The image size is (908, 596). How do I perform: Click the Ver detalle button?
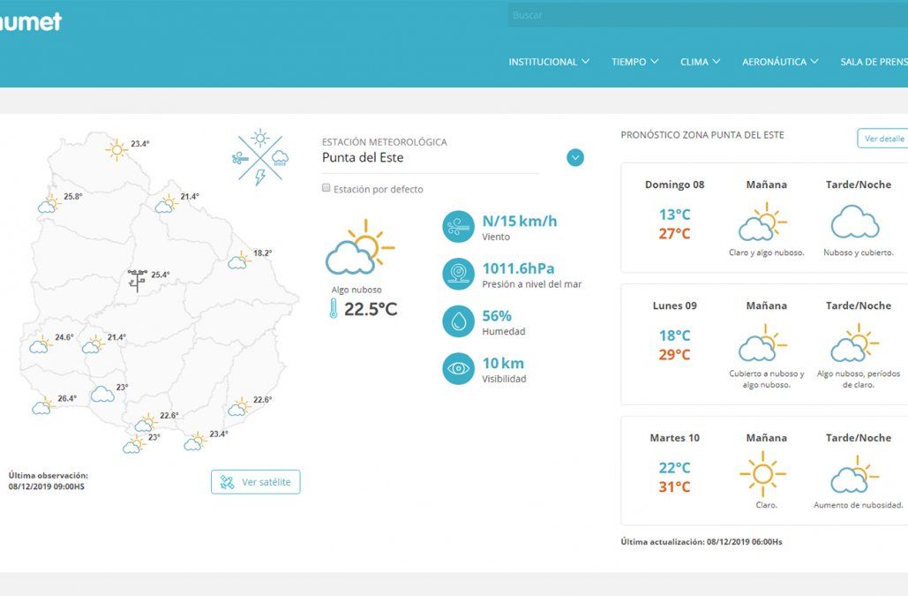tap(882, 139)
